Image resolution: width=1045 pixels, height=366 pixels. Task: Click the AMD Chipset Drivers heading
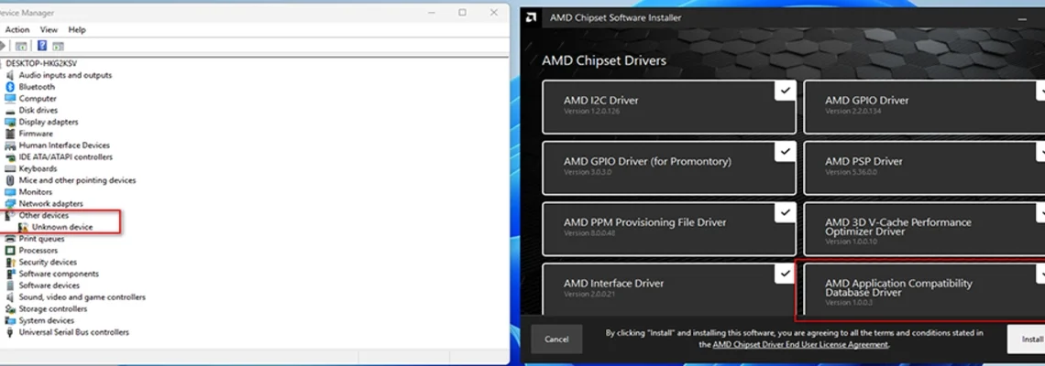(x=604, y=60)
